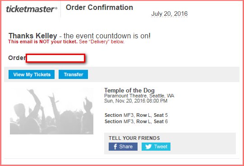Click the ticketmaster logo
This screenshot has height=166, width=244.
(x=32, y=9)
